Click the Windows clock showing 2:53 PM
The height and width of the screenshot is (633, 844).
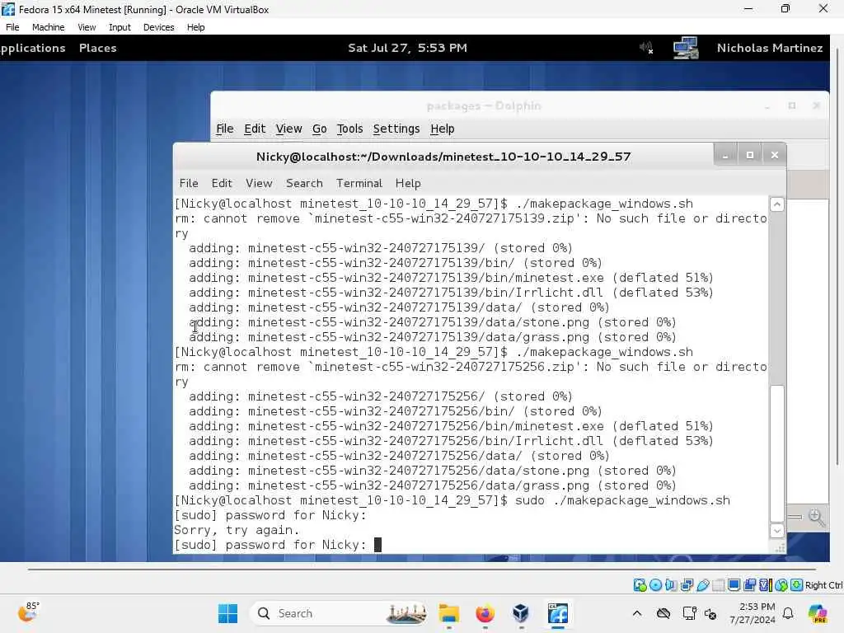pos(753,613)
